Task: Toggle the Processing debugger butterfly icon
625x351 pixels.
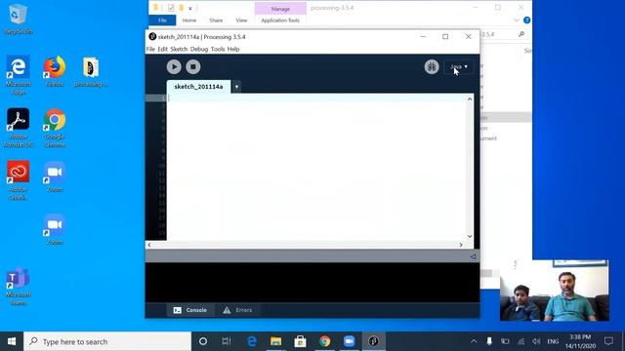Action: pyautogui.click(x=432, y=67)
